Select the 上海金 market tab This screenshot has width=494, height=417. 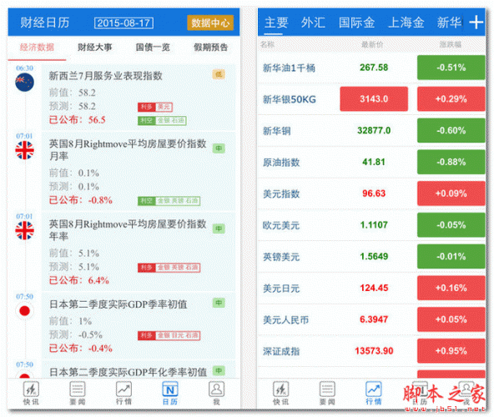point(406,23)
